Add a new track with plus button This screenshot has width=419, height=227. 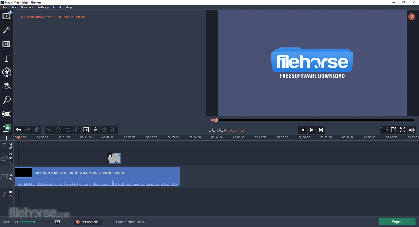[x=7, y=138]
